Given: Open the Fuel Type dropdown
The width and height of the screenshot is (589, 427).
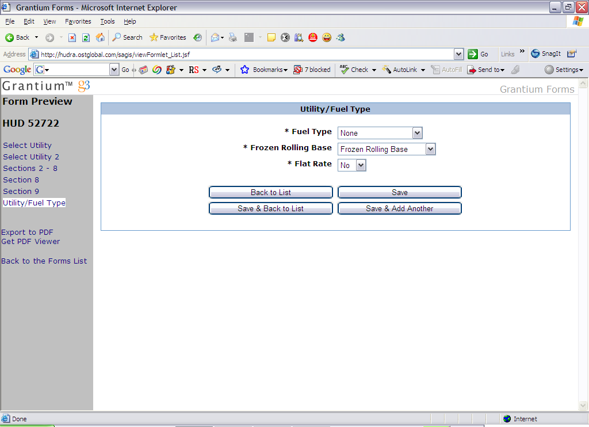Looking at the screenshot, I should [418, 133].
